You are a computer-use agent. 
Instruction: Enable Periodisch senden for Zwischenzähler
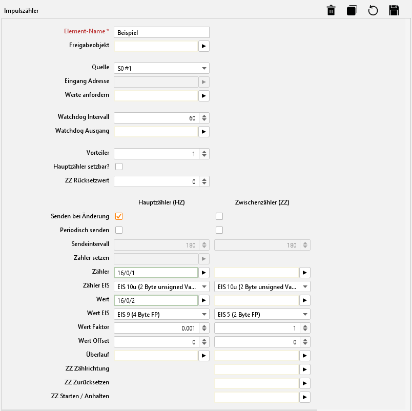coord(219,230)
